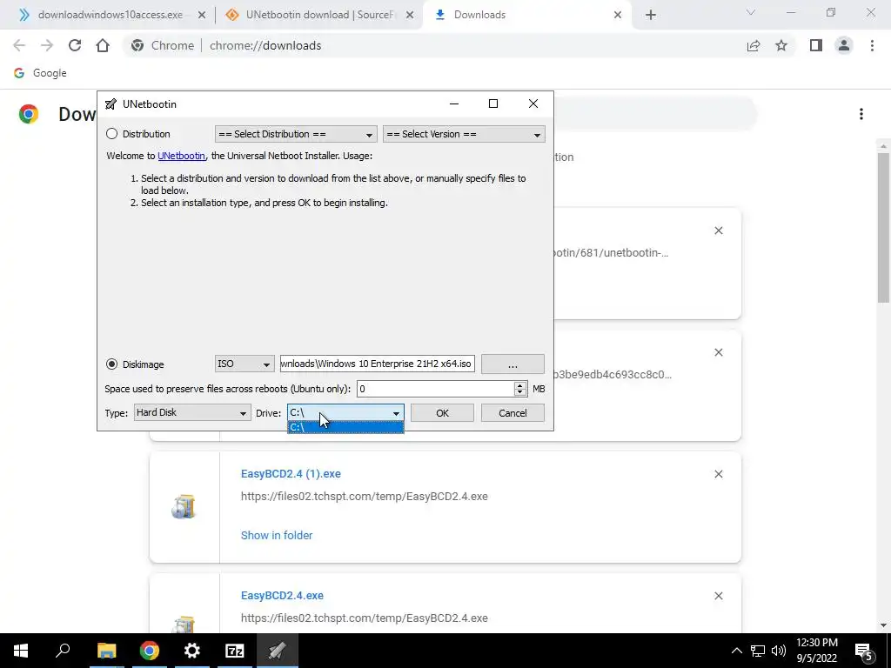Screen dimensions: 891x668
Task: Open EasyBCD2.4 (1).exe file link
Action: [291, 474]
